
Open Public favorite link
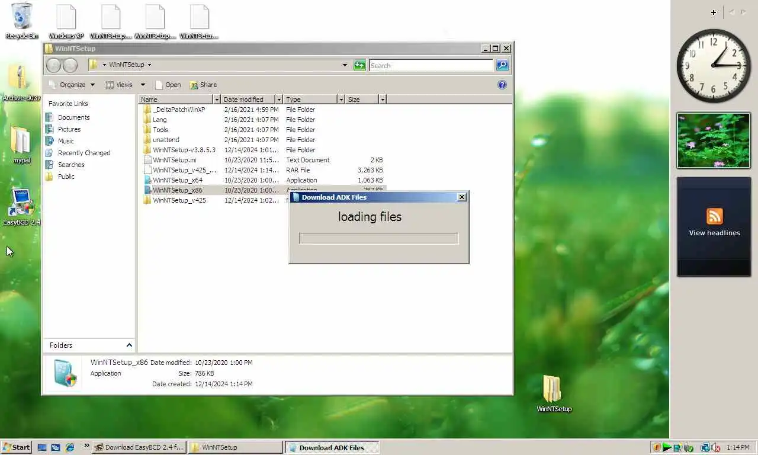pyautogui.click(x=60, y=177)
